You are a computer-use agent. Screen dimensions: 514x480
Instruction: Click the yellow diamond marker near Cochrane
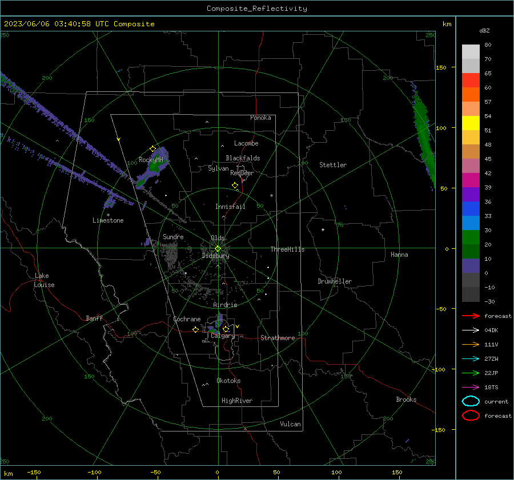195,329
